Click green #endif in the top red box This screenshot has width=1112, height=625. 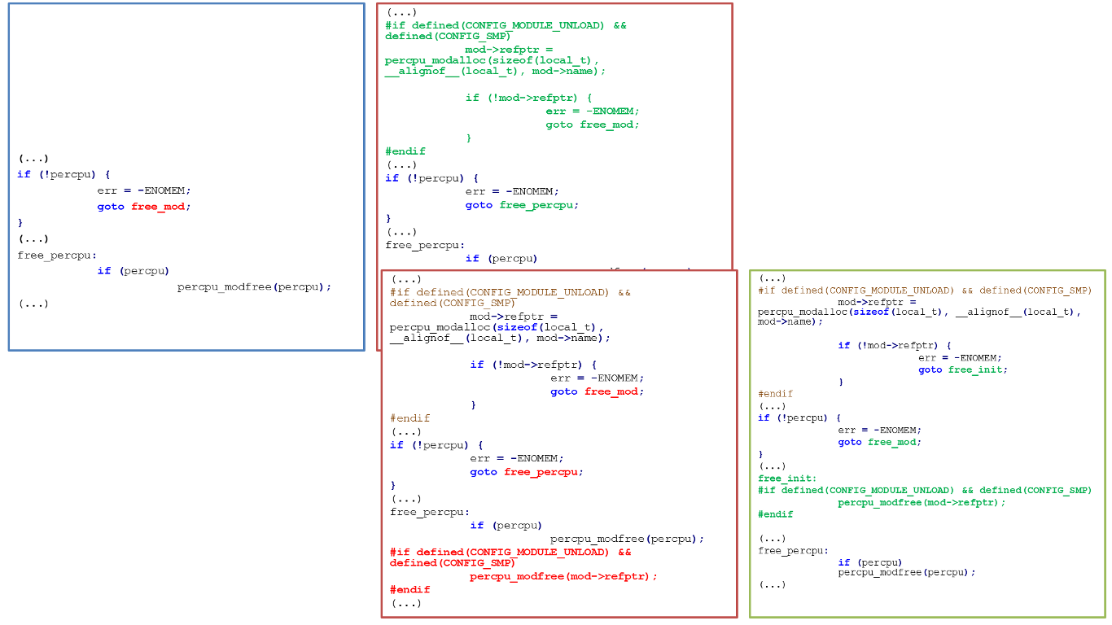click(x=405, y=151)
